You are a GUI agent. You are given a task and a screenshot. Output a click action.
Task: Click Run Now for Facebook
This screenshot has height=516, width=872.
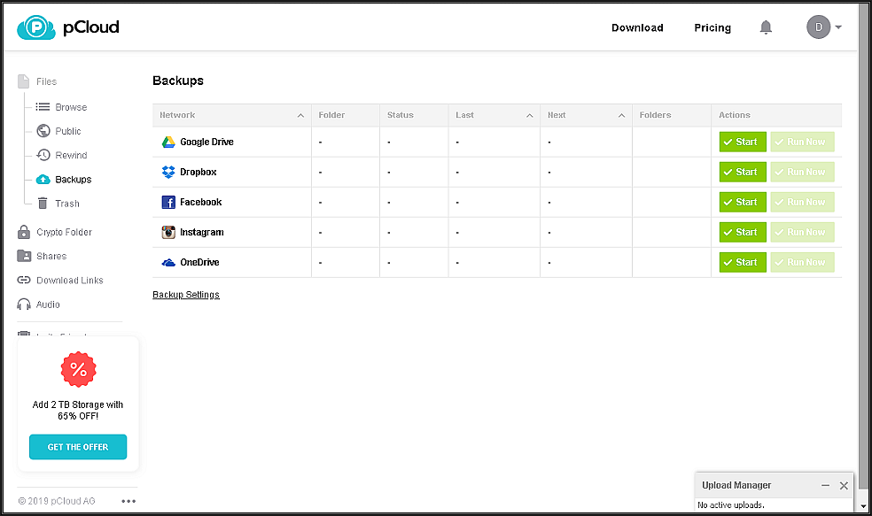[x=802, y=202]
